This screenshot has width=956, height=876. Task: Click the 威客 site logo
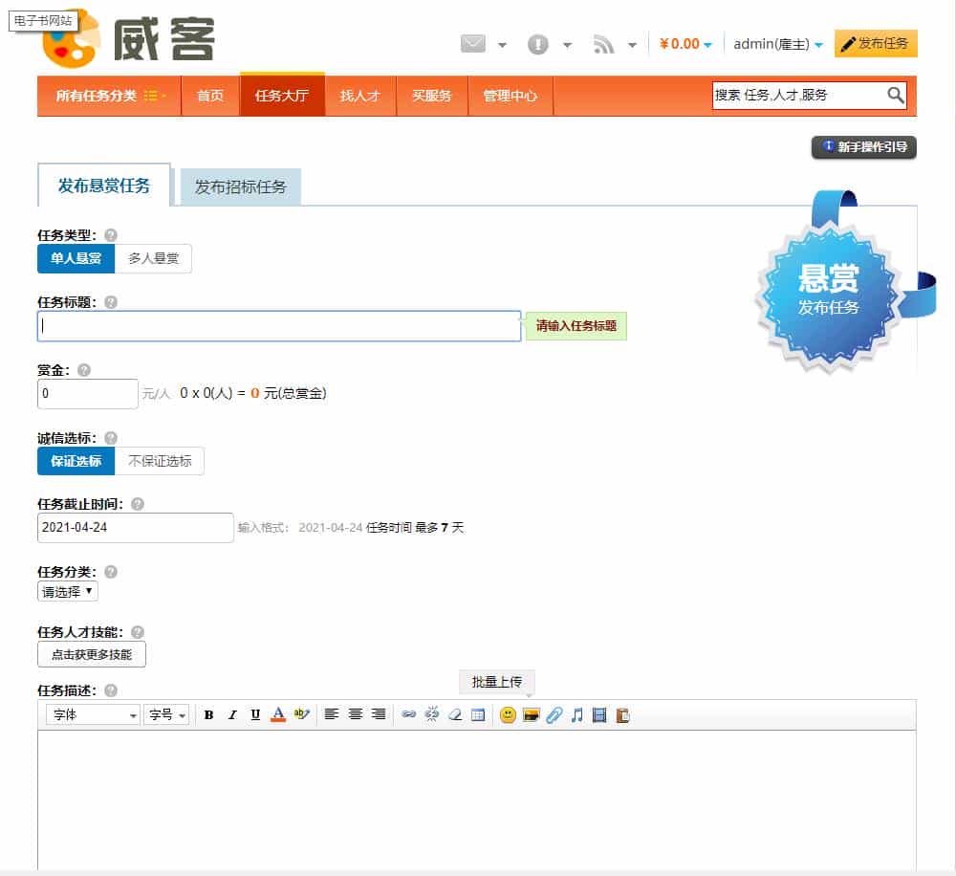pos(128,38)
